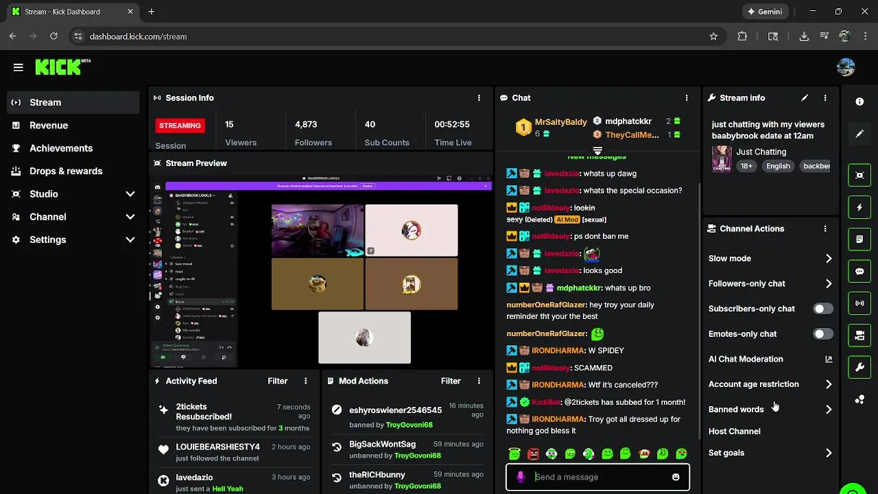Click in the Send a message field
This screenshot has width=878, height=494.
coord(598,477)
